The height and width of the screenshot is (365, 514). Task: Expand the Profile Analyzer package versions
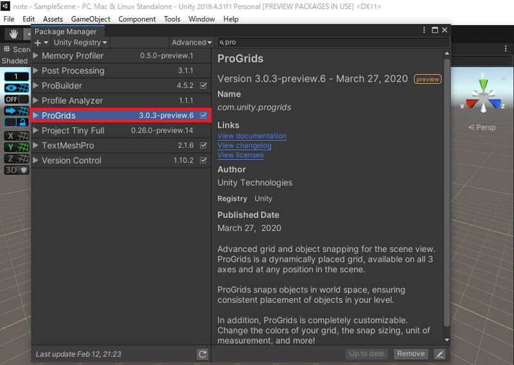36,101
